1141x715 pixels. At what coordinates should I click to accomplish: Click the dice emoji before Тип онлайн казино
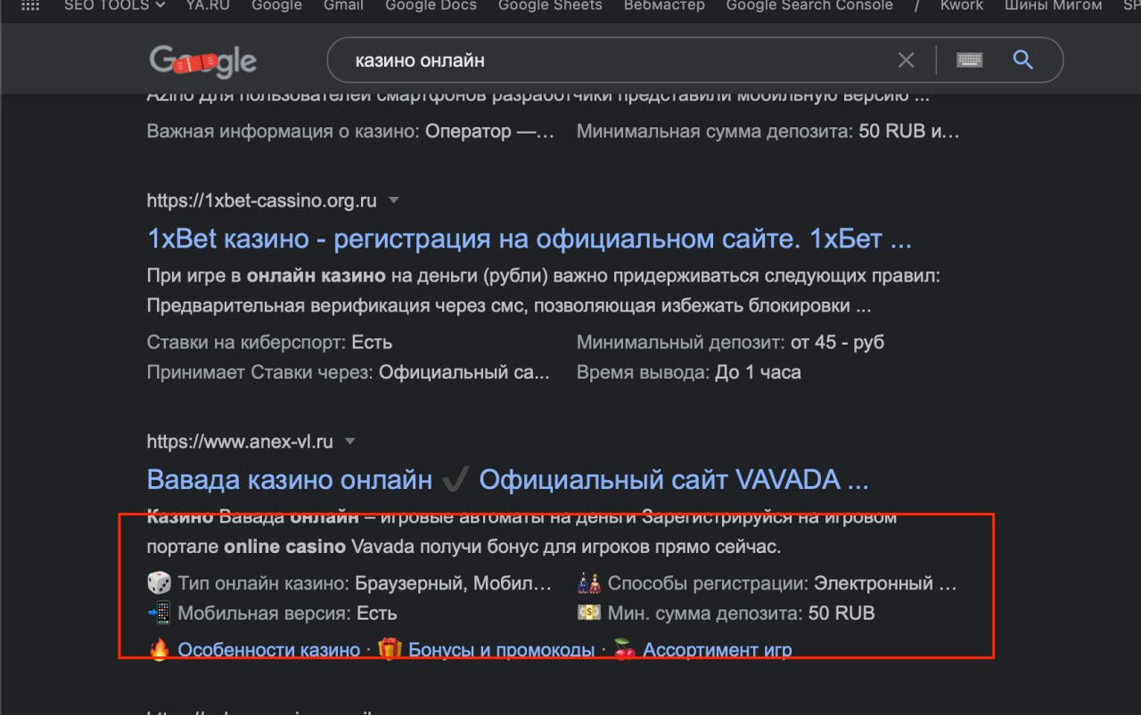pyautogui.click(x=159, y=584)
